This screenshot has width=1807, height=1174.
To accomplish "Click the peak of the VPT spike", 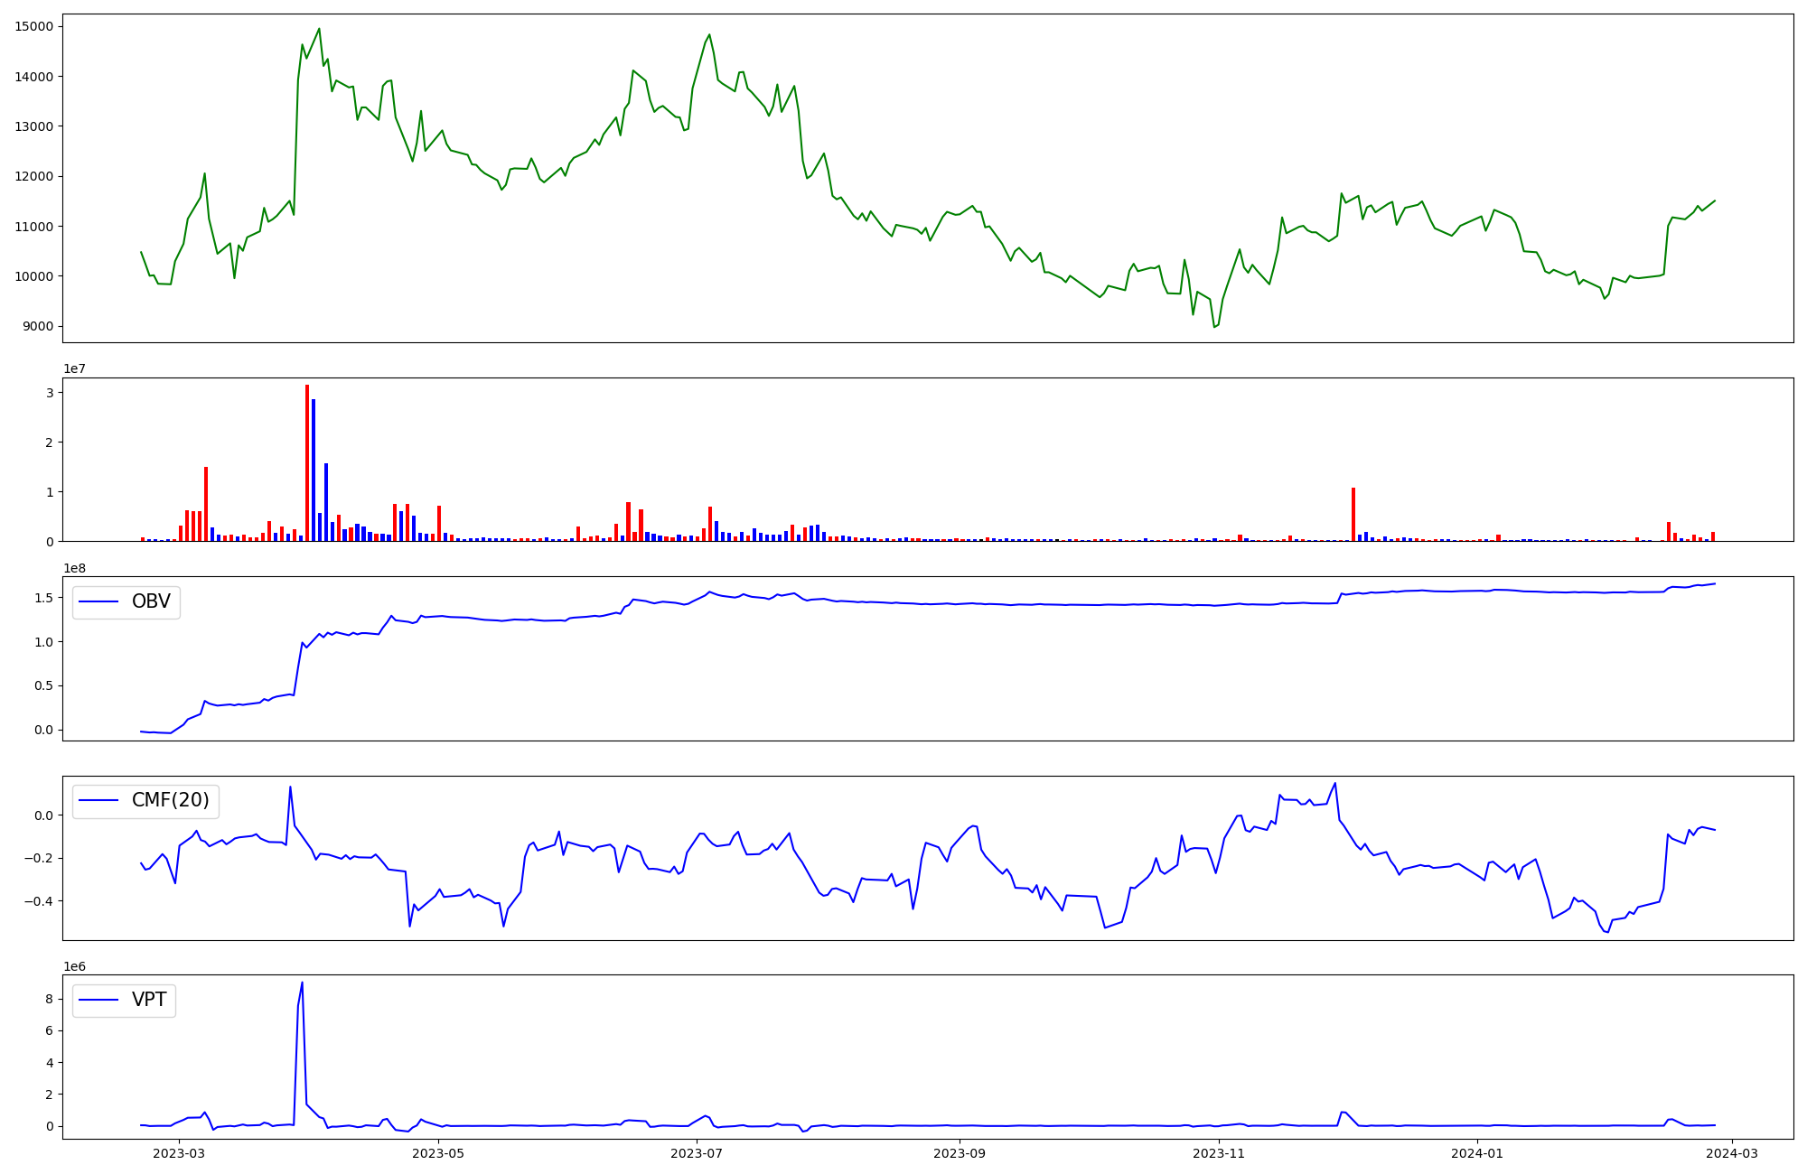I will click(302, 983).
